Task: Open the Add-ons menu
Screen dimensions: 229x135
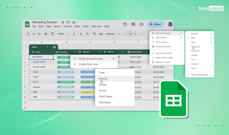Action: [x=96, y=26]
